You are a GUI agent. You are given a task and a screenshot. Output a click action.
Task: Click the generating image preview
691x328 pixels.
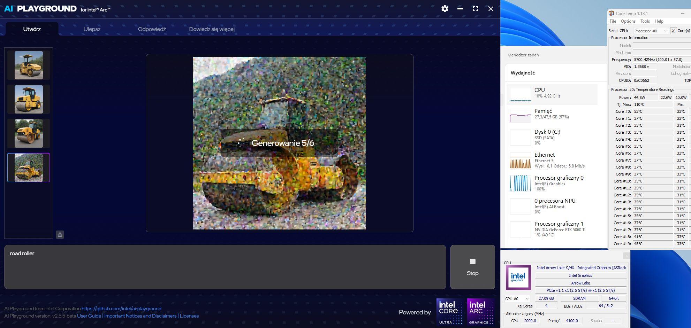(280, 143)
